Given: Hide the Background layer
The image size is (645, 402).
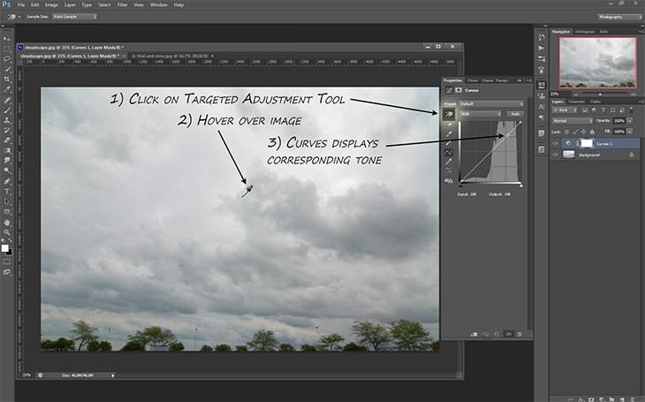Looking at the screenshot, I should pyautogui.click(x=555, y=155).
